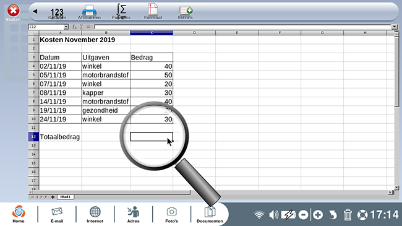This screenshot has height=226, width=402.
Task: Open E-mail from the bottom bar
Action: coord(57,215)
